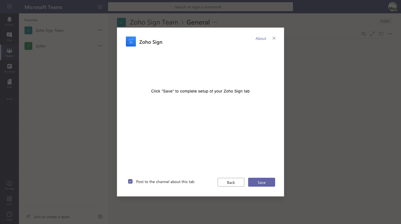Open the tab conversation icon

(x=363, y=34)
